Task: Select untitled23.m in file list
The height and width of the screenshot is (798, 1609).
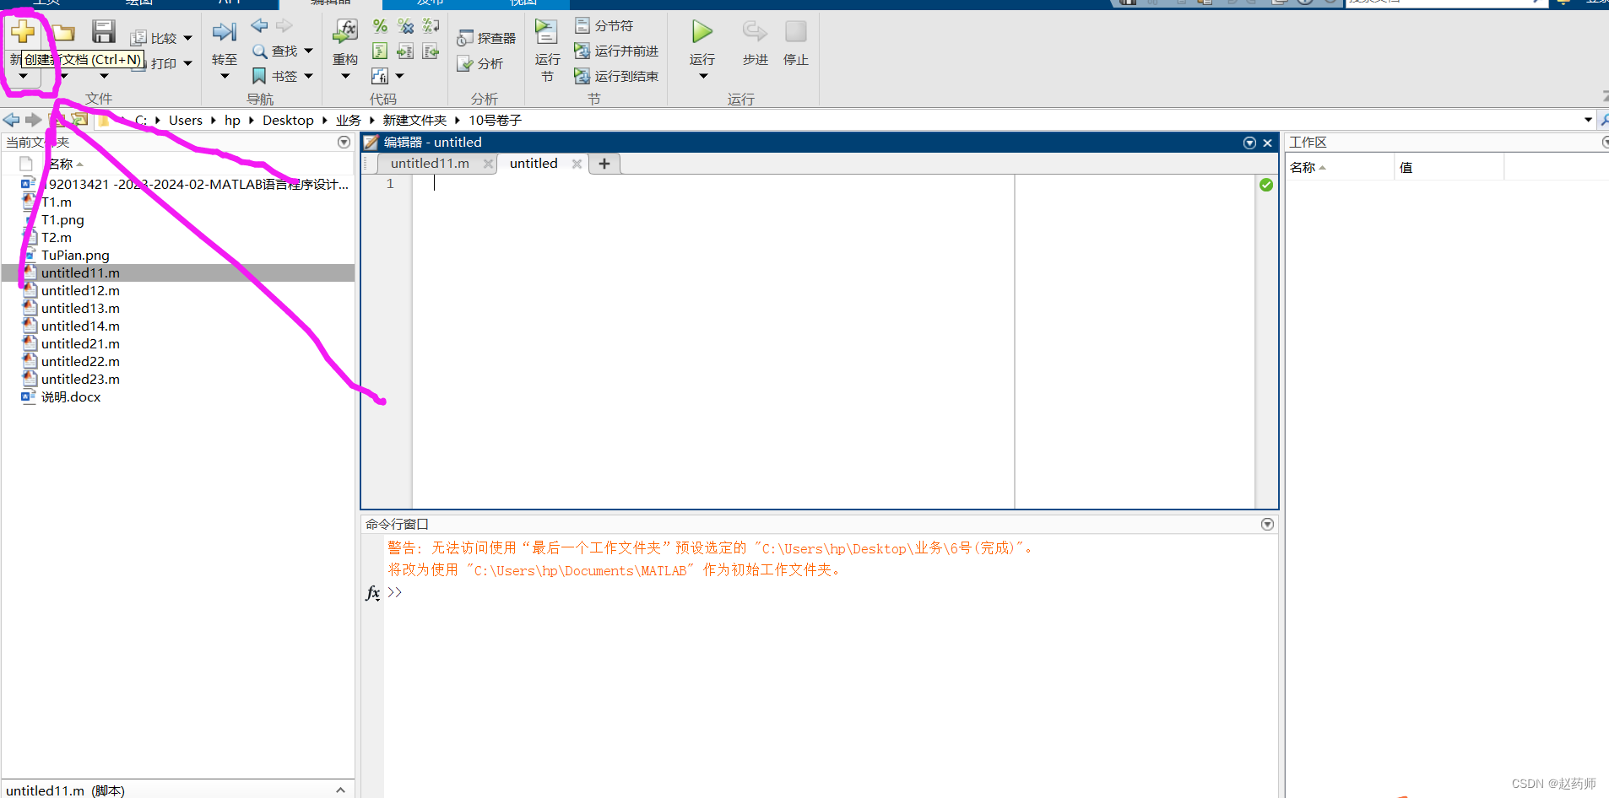Action: coord(80,380)
